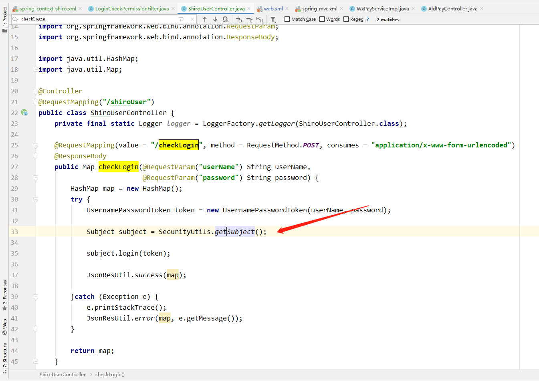Open the Favorites tool window
The width and height of the screenshot is (539, 381).
tap(4, 296)
